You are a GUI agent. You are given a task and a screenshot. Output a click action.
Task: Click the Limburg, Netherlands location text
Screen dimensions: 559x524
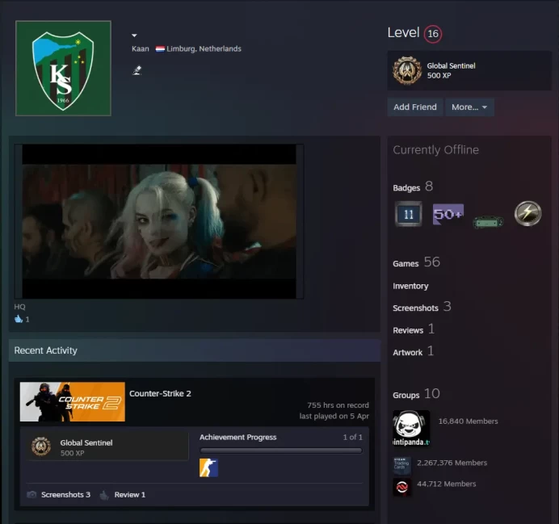[204, 48]
